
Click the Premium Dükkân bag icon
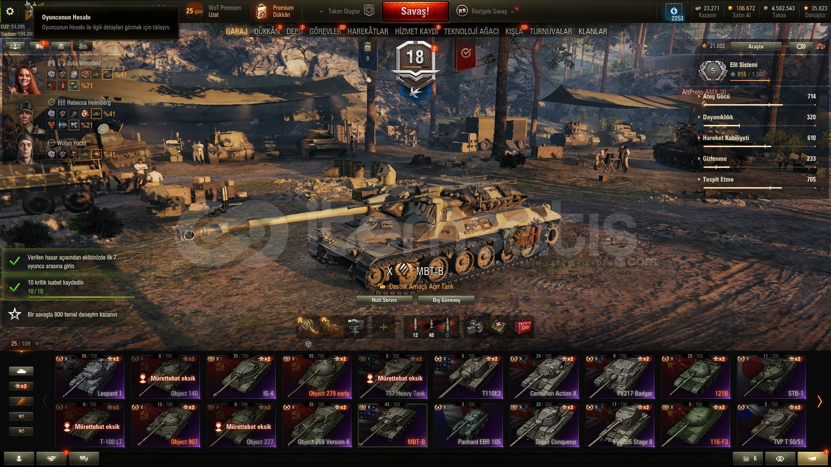point(261,11)
